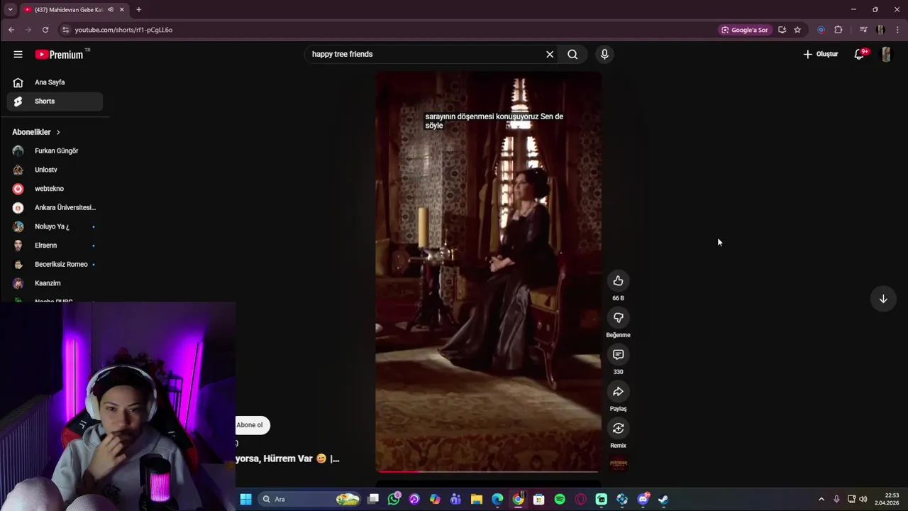Click the magnifier search button
Screen dimensions: 908x511
pyautogui.click(x=572, y=54)
